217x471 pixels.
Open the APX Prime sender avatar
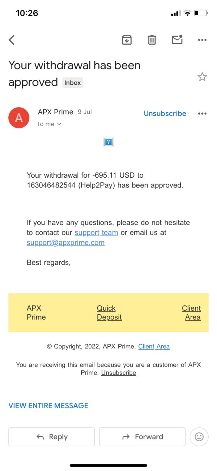coord(19,117)
